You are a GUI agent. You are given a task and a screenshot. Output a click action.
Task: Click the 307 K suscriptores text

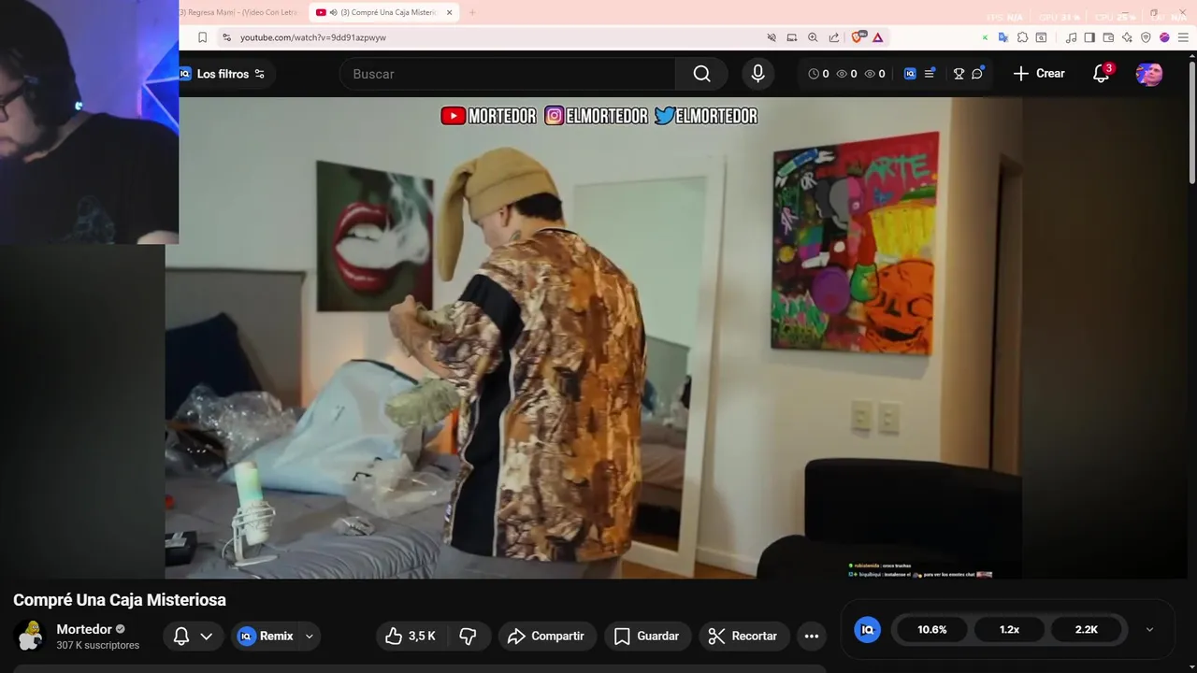tap(97, 645)
